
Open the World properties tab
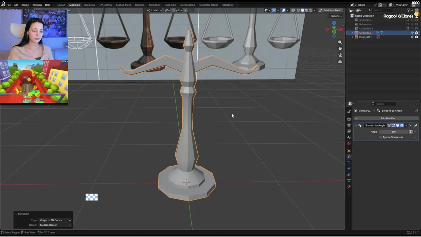coord(349,143)
